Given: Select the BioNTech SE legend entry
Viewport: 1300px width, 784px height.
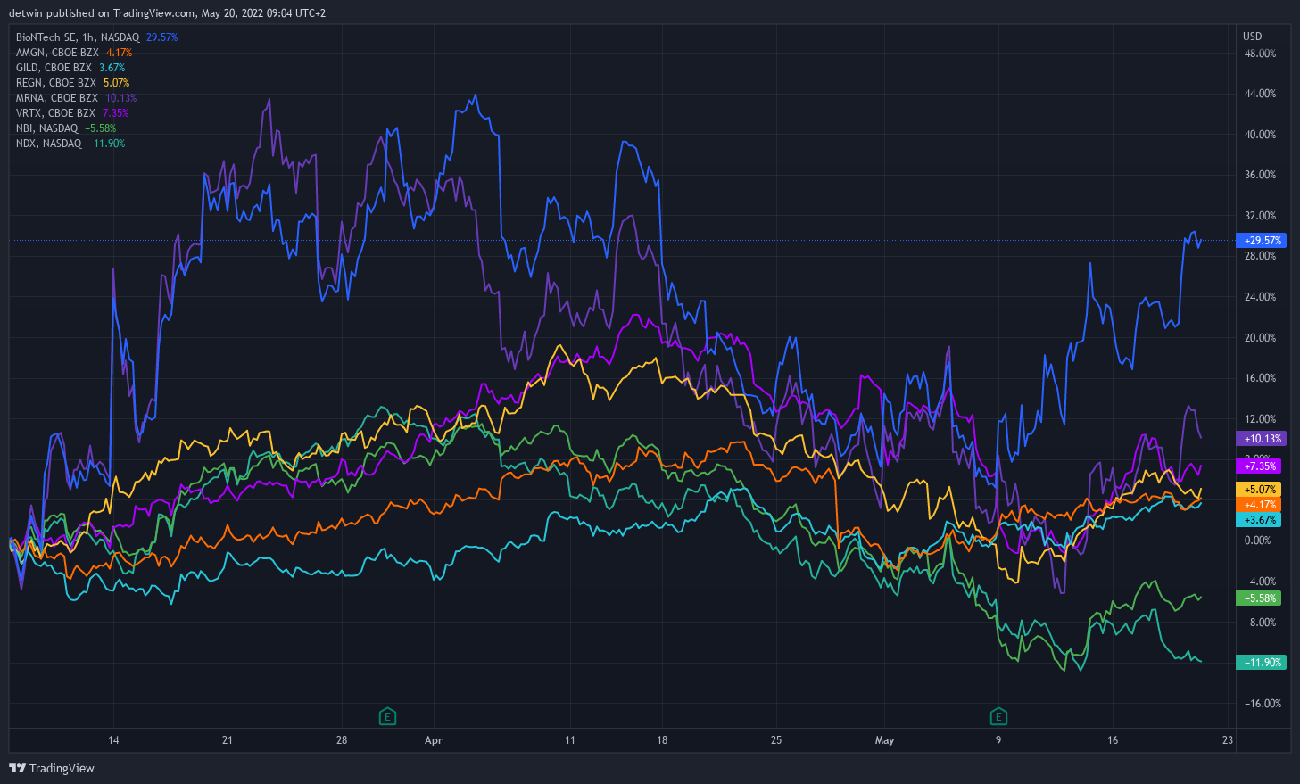Looking at the screenshot, I should click(96, 37).
